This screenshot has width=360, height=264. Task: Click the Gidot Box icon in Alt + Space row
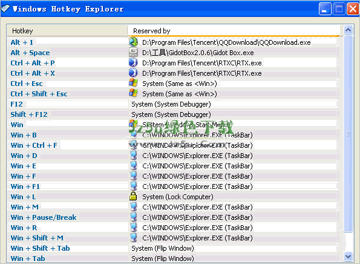click(x=133, y=53)
